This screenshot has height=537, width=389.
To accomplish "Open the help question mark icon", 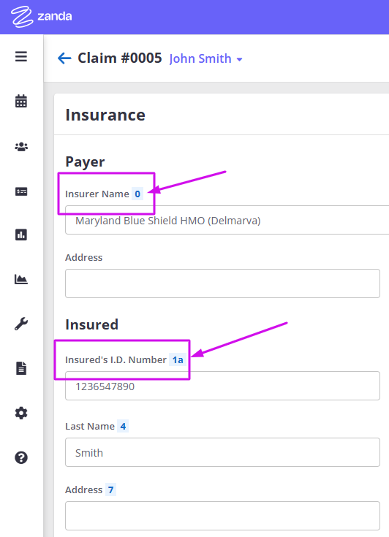I will pos(21,457).
